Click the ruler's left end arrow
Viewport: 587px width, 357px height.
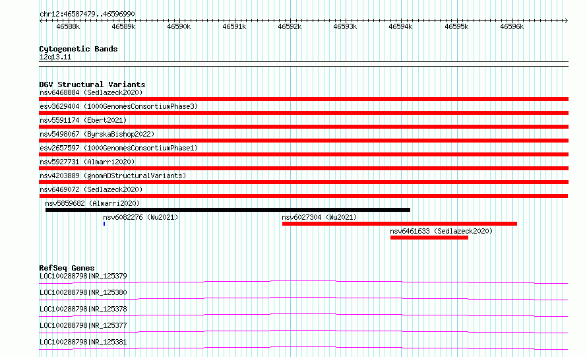click(41, 20)
